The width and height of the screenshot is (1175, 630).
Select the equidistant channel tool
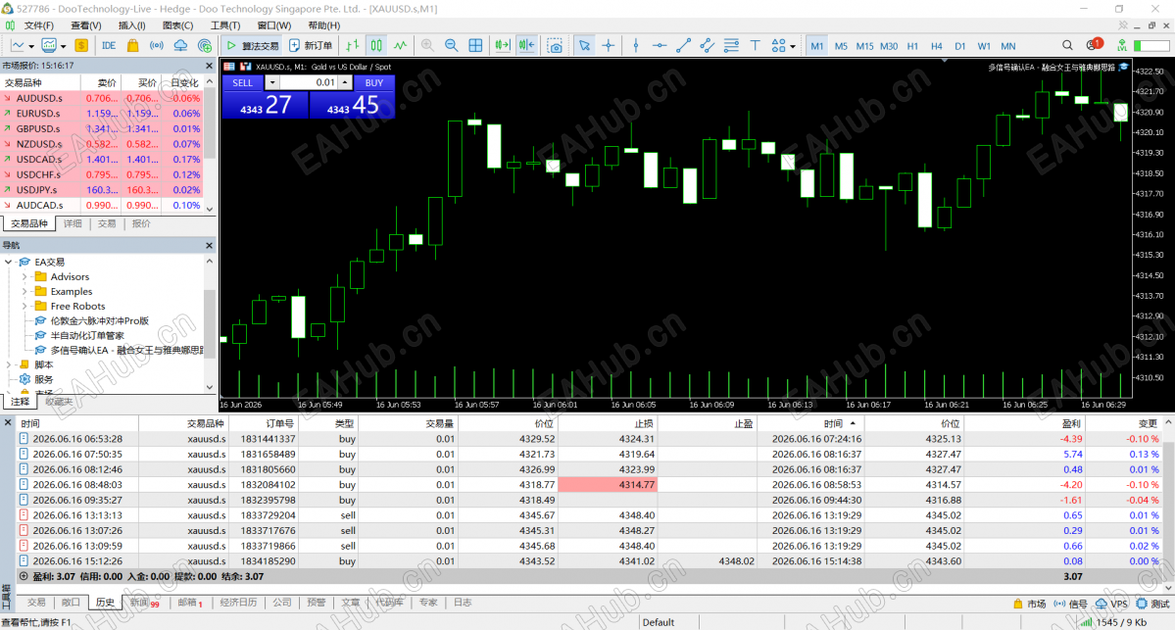click(708, 46)
